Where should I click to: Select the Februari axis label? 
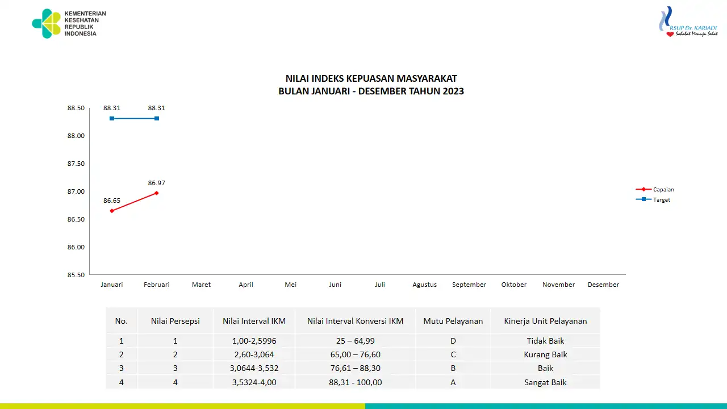point(157,285)
